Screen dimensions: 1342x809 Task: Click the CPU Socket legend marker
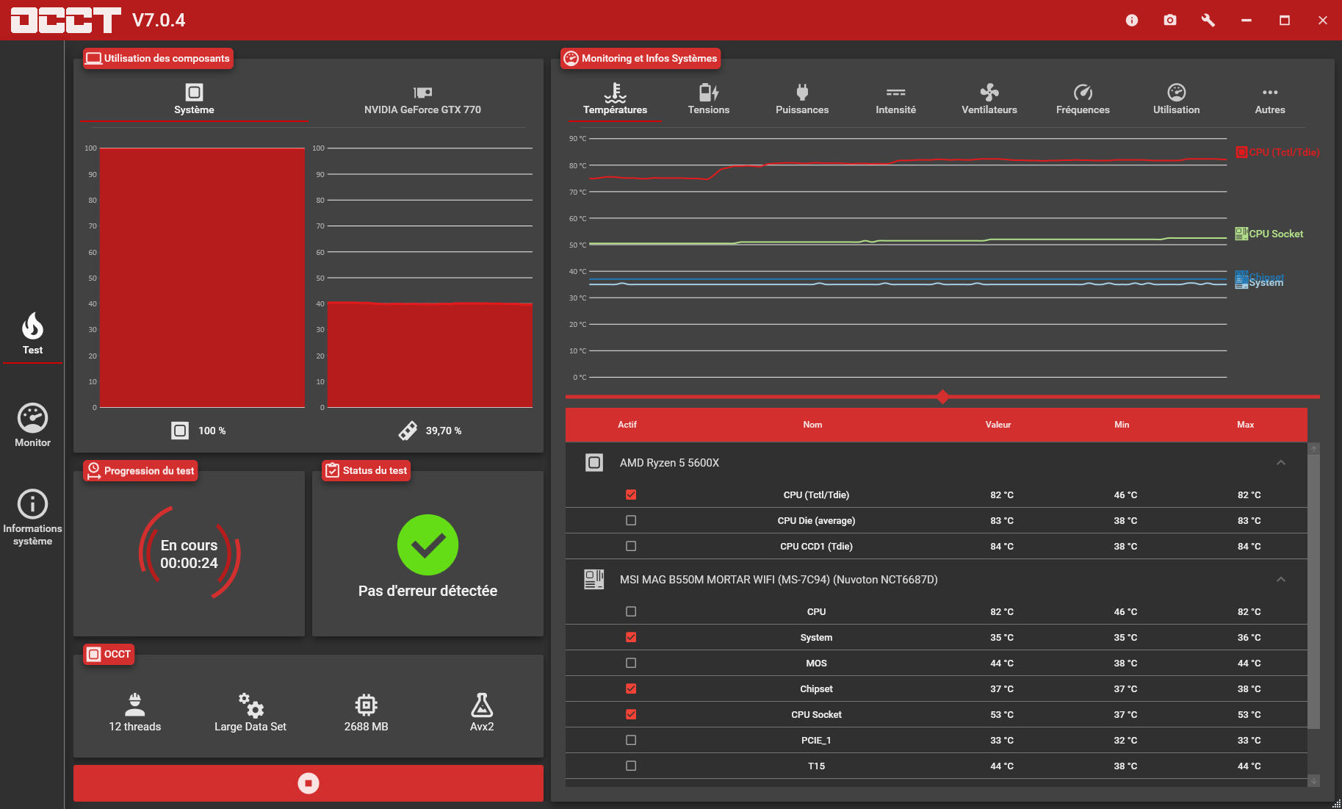coord(1241,234)
